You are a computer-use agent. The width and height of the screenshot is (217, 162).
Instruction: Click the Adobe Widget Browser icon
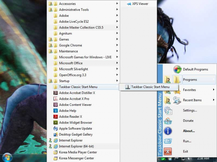tap(56, 122)
